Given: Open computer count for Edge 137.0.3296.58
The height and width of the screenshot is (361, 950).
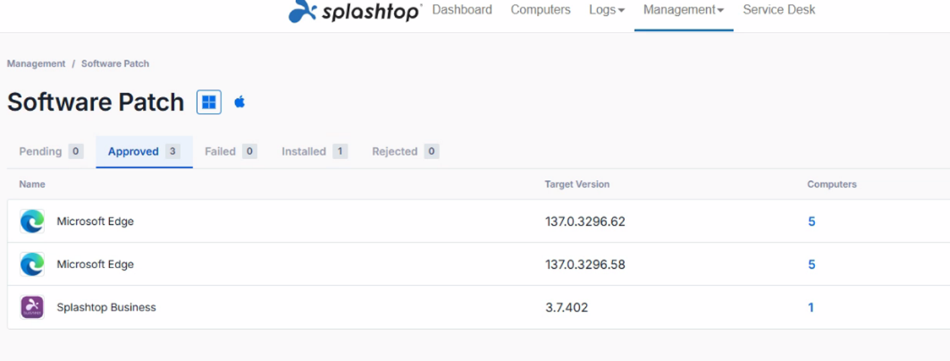Looking at the screenshot, I should pos(811,265).
